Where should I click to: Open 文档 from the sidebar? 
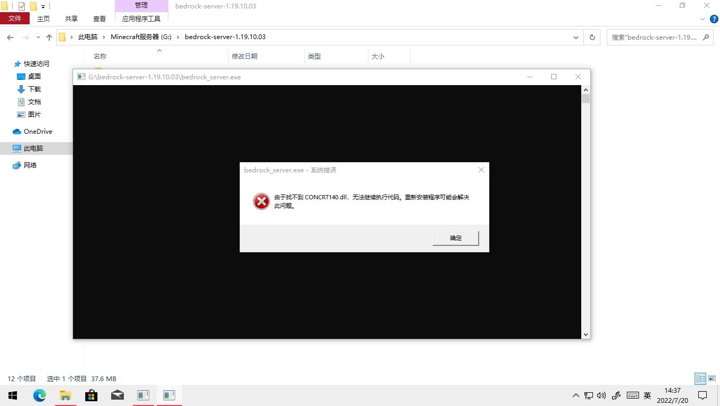click(x=34, y=102)
